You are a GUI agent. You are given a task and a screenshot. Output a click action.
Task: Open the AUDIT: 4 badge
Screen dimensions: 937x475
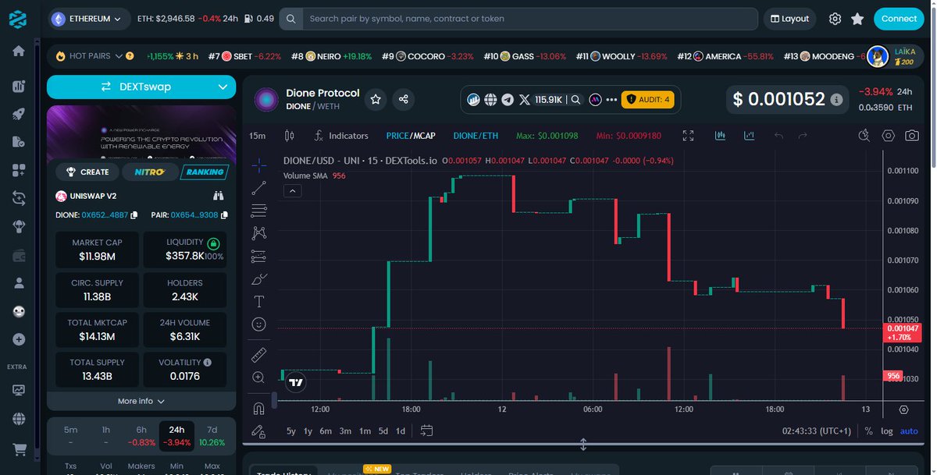click(x=647, y=99)
